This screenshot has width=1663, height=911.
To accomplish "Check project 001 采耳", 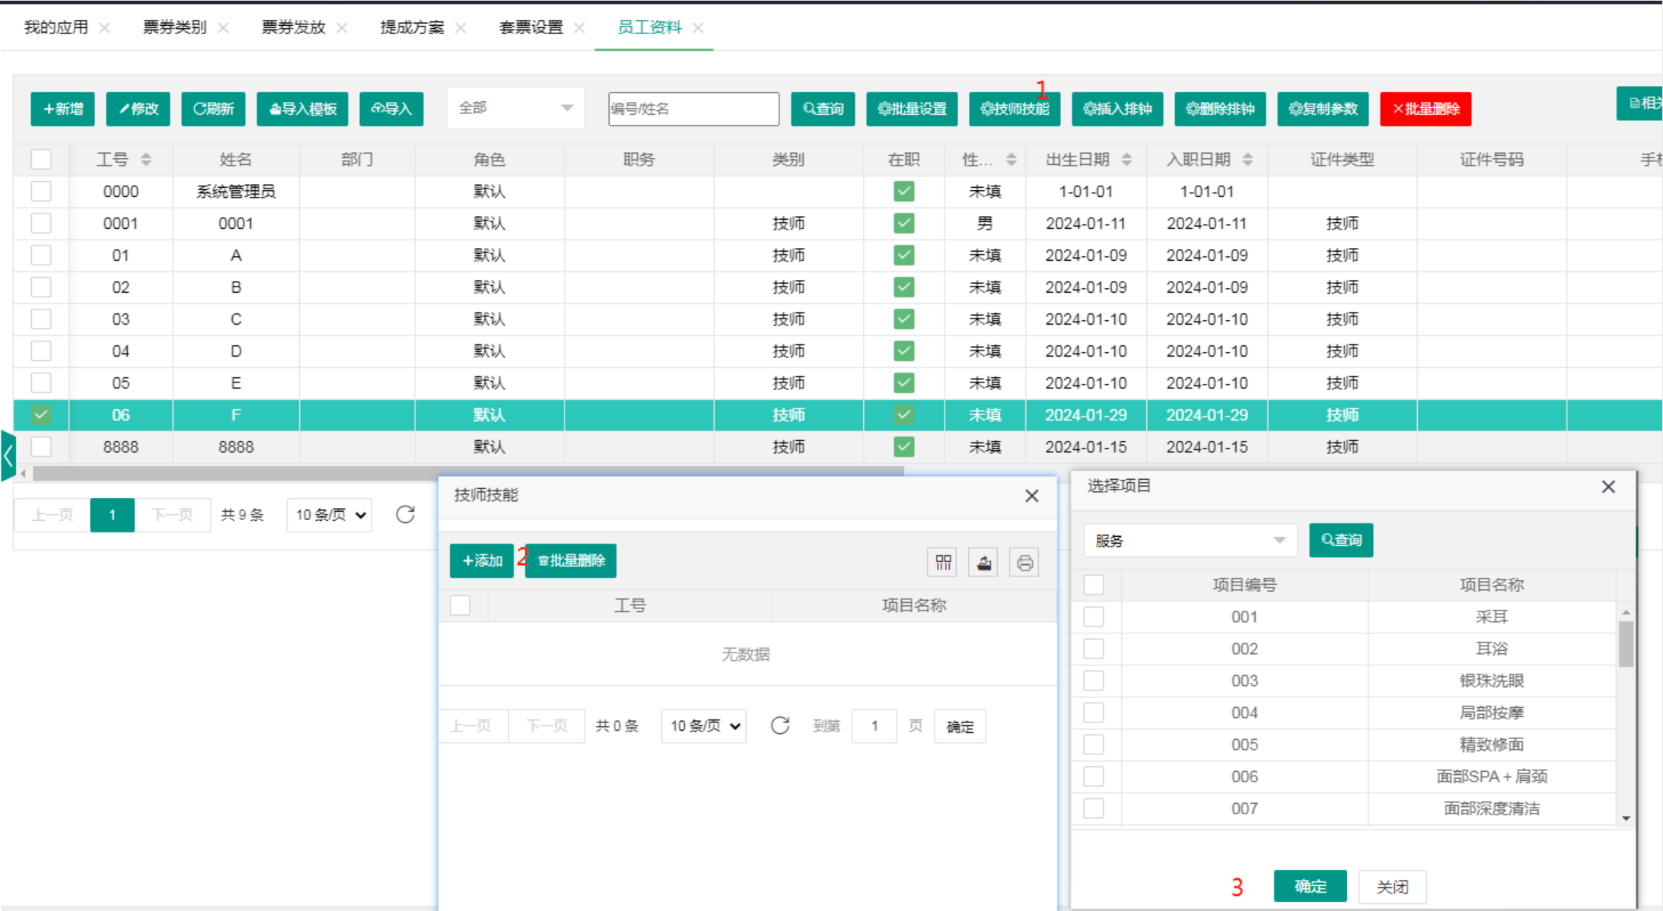I will [x=1094, y=617].
